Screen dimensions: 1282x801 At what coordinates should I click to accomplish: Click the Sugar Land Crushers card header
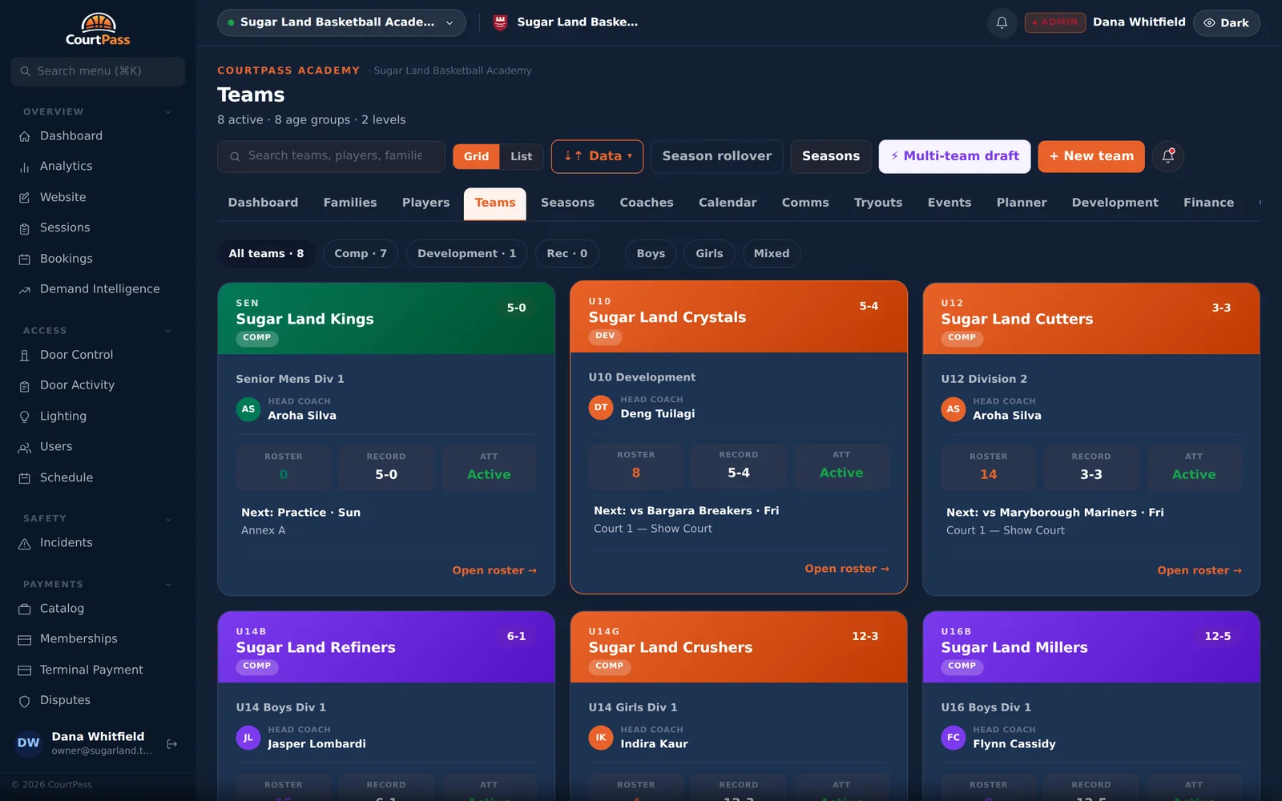(x=739, y=647)
